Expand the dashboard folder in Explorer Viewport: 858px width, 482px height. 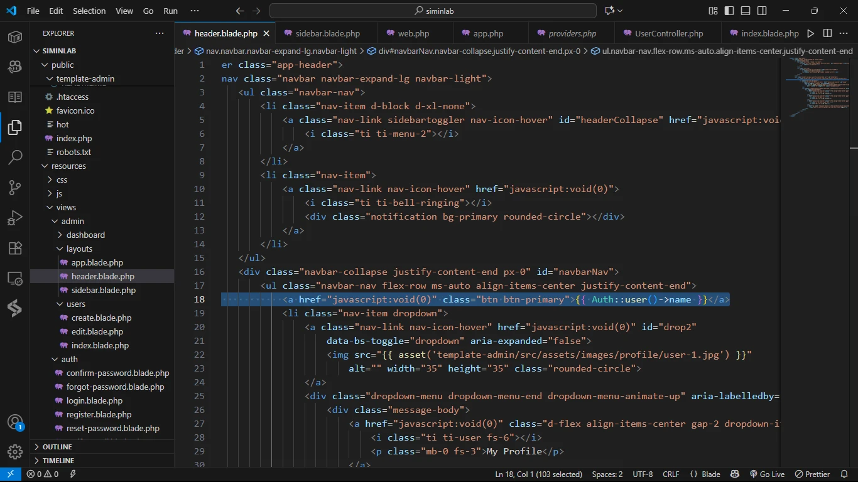[85, 235]
